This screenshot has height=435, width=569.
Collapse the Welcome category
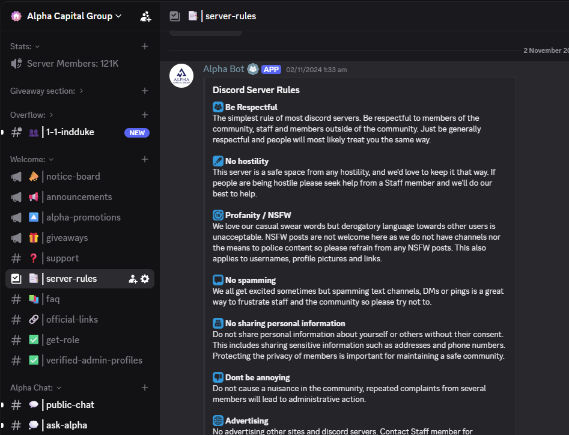32,160
